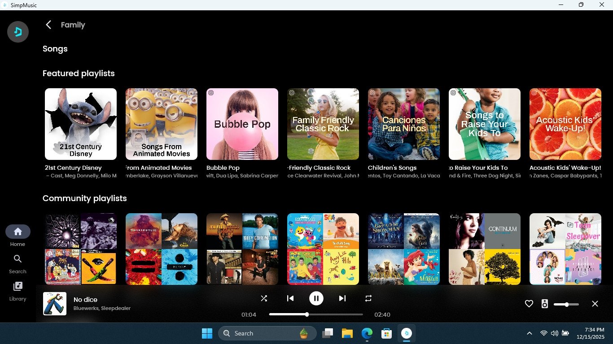Image resolution: width=613 pixels, height=344 pixels.
Task: Pause the currently playing song
Action: pos(316,298)
